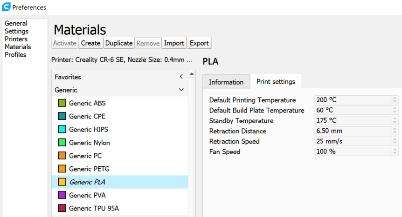Select Generic PLA material
This screenshot has height=217, width=402.
click(x=120, y=182)
